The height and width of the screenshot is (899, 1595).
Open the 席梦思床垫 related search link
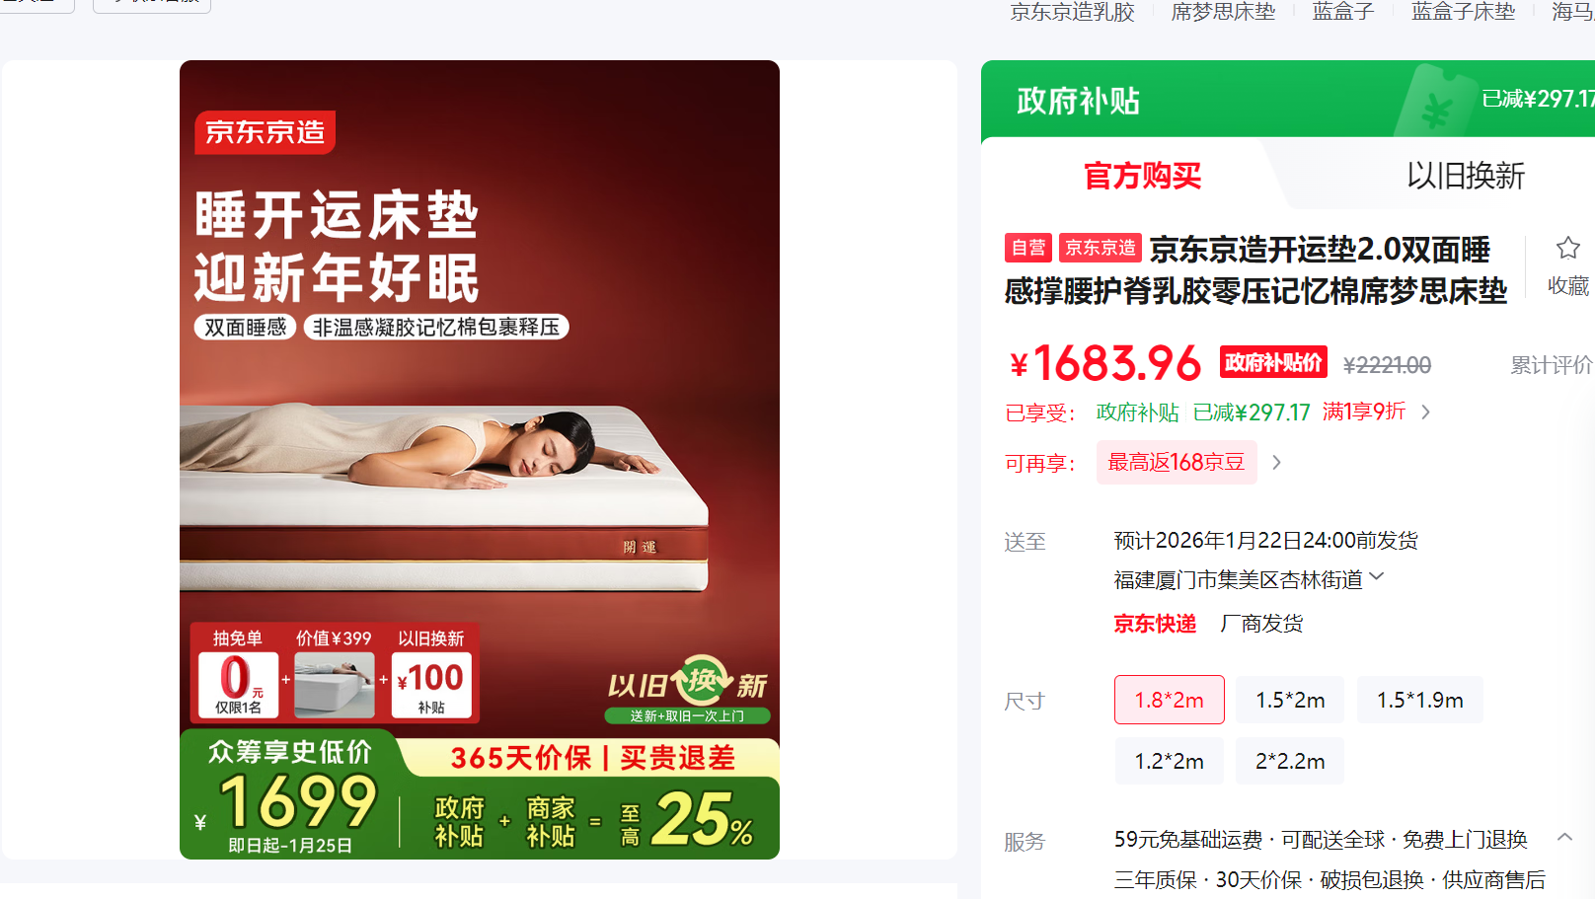coord(1223,12)
